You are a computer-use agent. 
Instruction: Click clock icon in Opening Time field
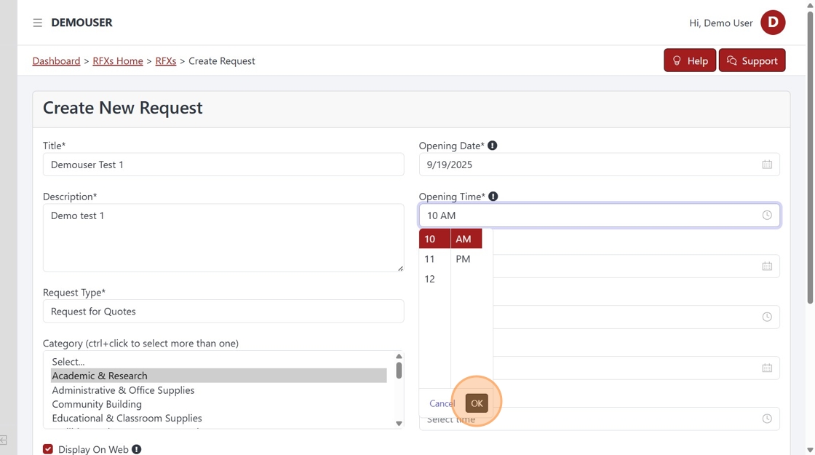tap(767, 215)
